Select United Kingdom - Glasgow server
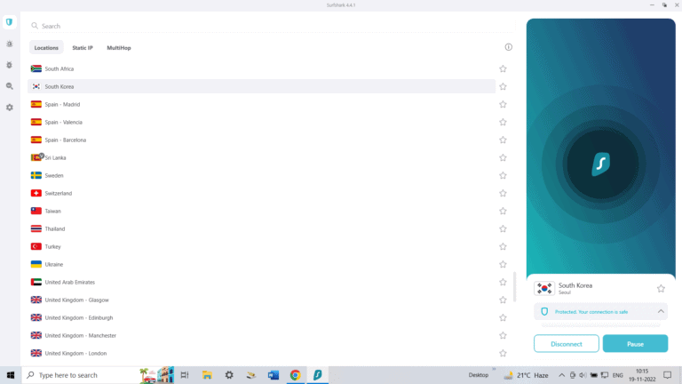 pyautogui.click(x=261, y=300)
